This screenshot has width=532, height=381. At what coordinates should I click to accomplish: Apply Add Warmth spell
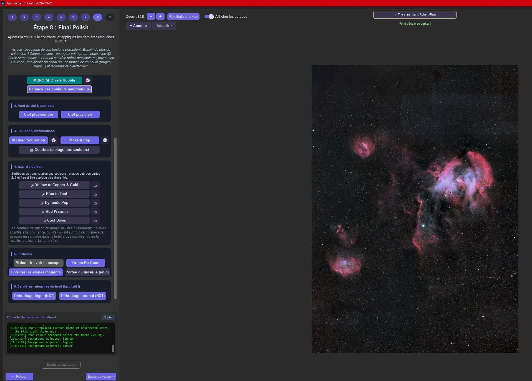click(x=54, y=212)
